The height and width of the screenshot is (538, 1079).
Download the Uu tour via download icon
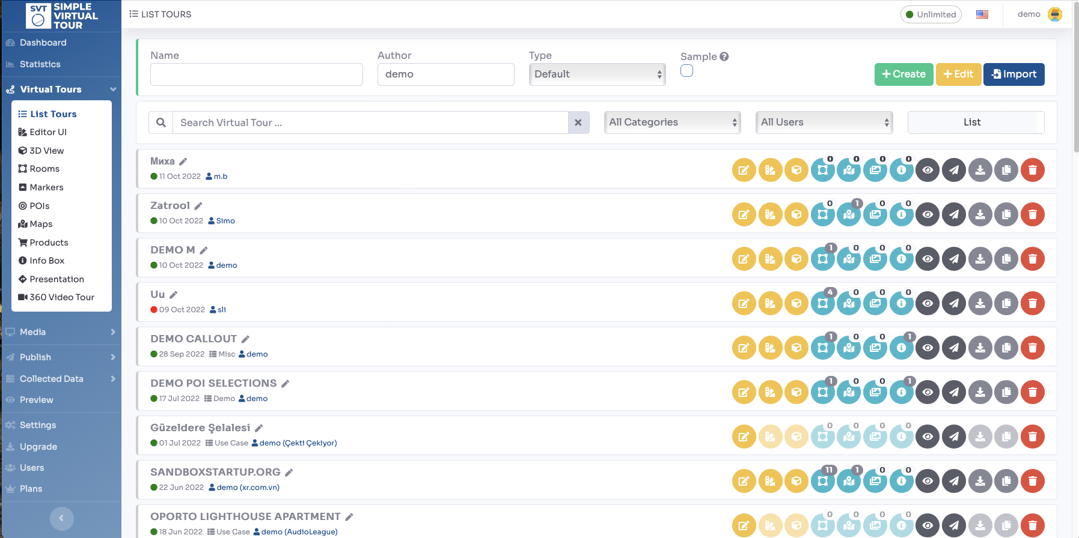(980, 303)
